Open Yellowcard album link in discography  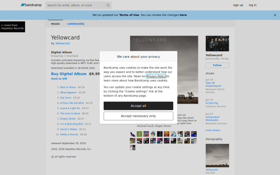tap(212, 170)
